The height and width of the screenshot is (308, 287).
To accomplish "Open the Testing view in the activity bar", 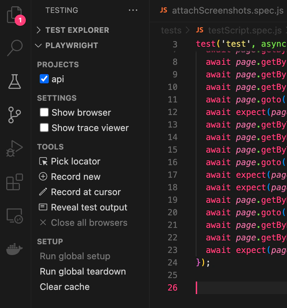I will tap(15, 82).
